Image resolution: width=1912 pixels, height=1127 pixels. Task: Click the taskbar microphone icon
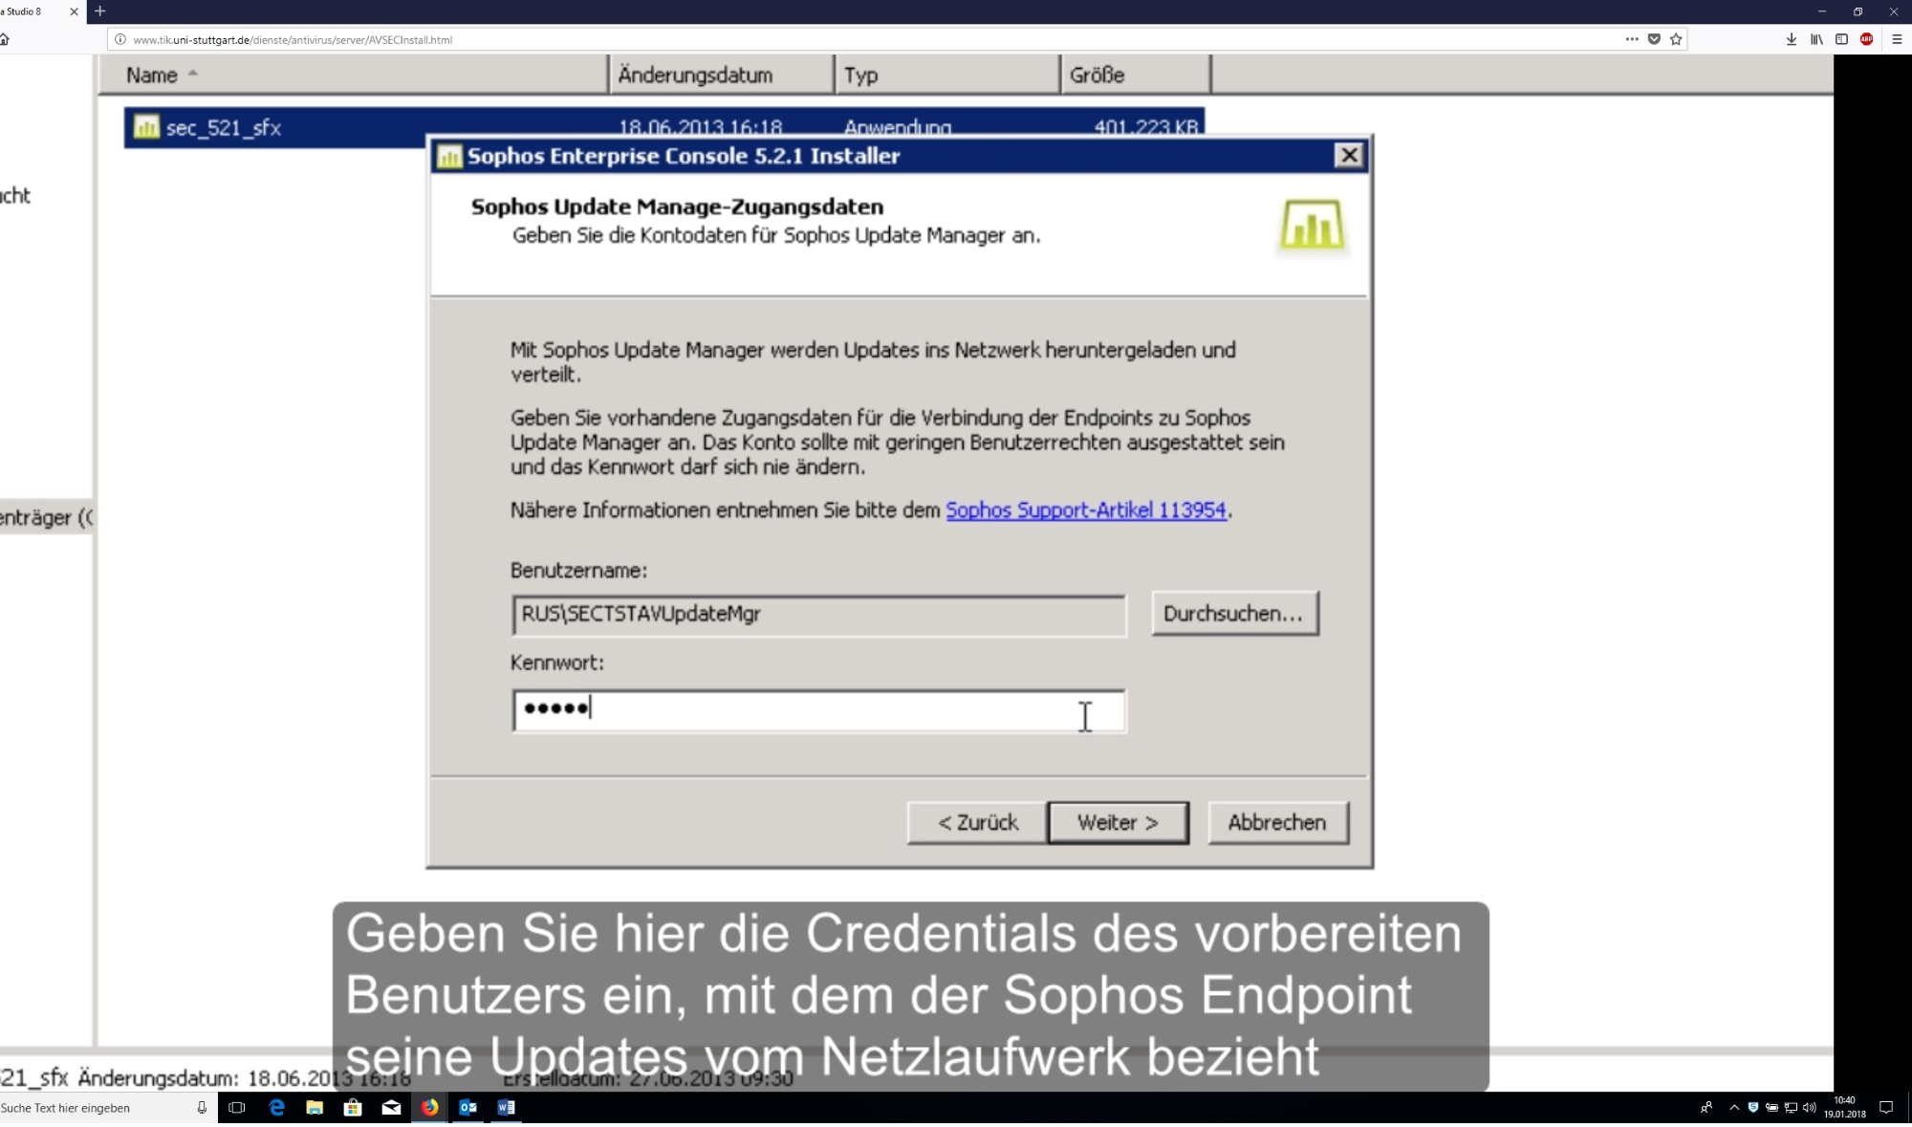[202, 1108]
